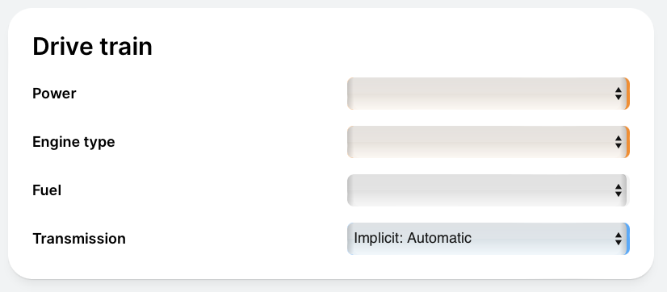
Task: Click the orange edge marker on Power field
Action: pos(628,94)
